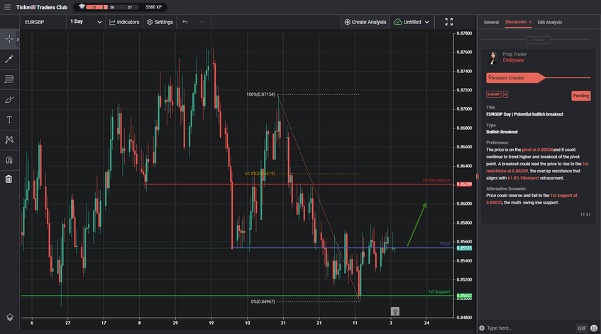Open the Edit Analysis tab
The height and width of the screenshot is (334, 601).
(549, 22)
